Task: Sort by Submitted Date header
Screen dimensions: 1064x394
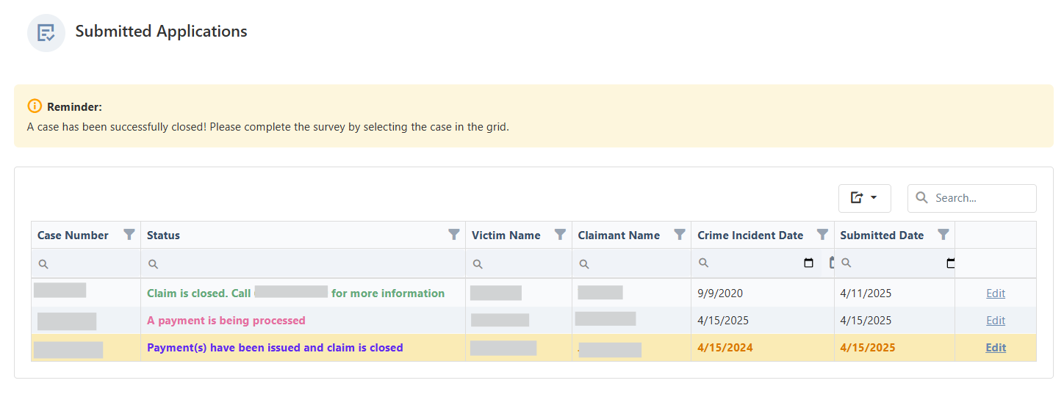Action: click(x=882, y=236)
